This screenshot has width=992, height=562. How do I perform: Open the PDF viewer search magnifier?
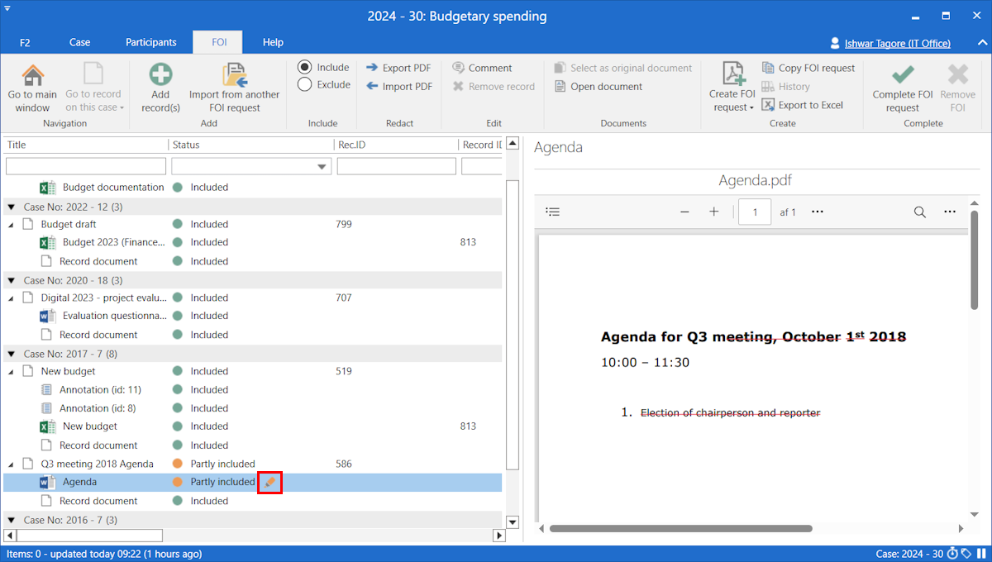[919, 212]
